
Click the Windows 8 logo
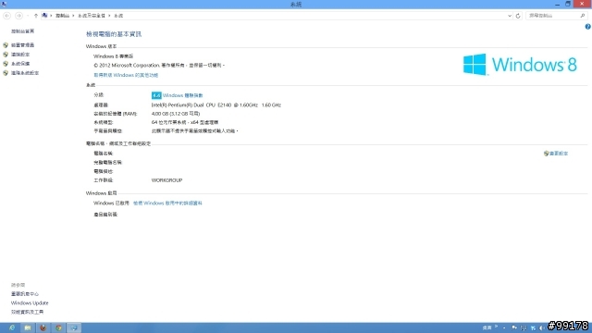click(x=520, y=65)
